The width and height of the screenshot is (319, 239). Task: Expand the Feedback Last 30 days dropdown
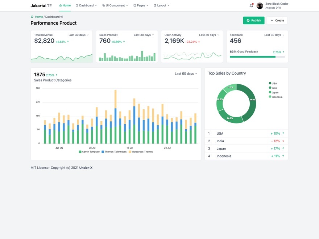[x=274, y=35]
